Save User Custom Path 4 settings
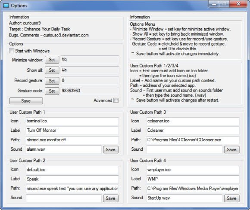250x210 pixels. pos(231,198)
